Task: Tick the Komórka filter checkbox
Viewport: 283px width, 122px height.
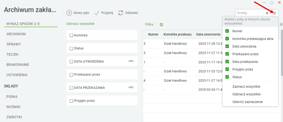Action: click(71, 36)
